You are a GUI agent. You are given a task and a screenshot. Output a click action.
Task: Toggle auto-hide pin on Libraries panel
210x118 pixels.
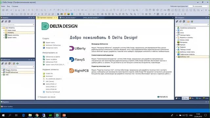[31, 60]
